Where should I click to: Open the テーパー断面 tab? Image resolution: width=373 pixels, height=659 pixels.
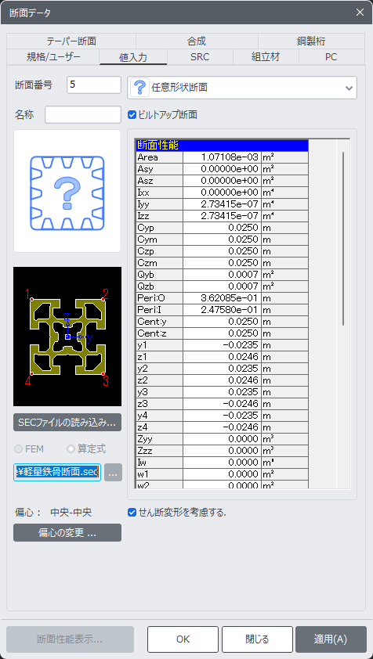(x=71, y=41)
